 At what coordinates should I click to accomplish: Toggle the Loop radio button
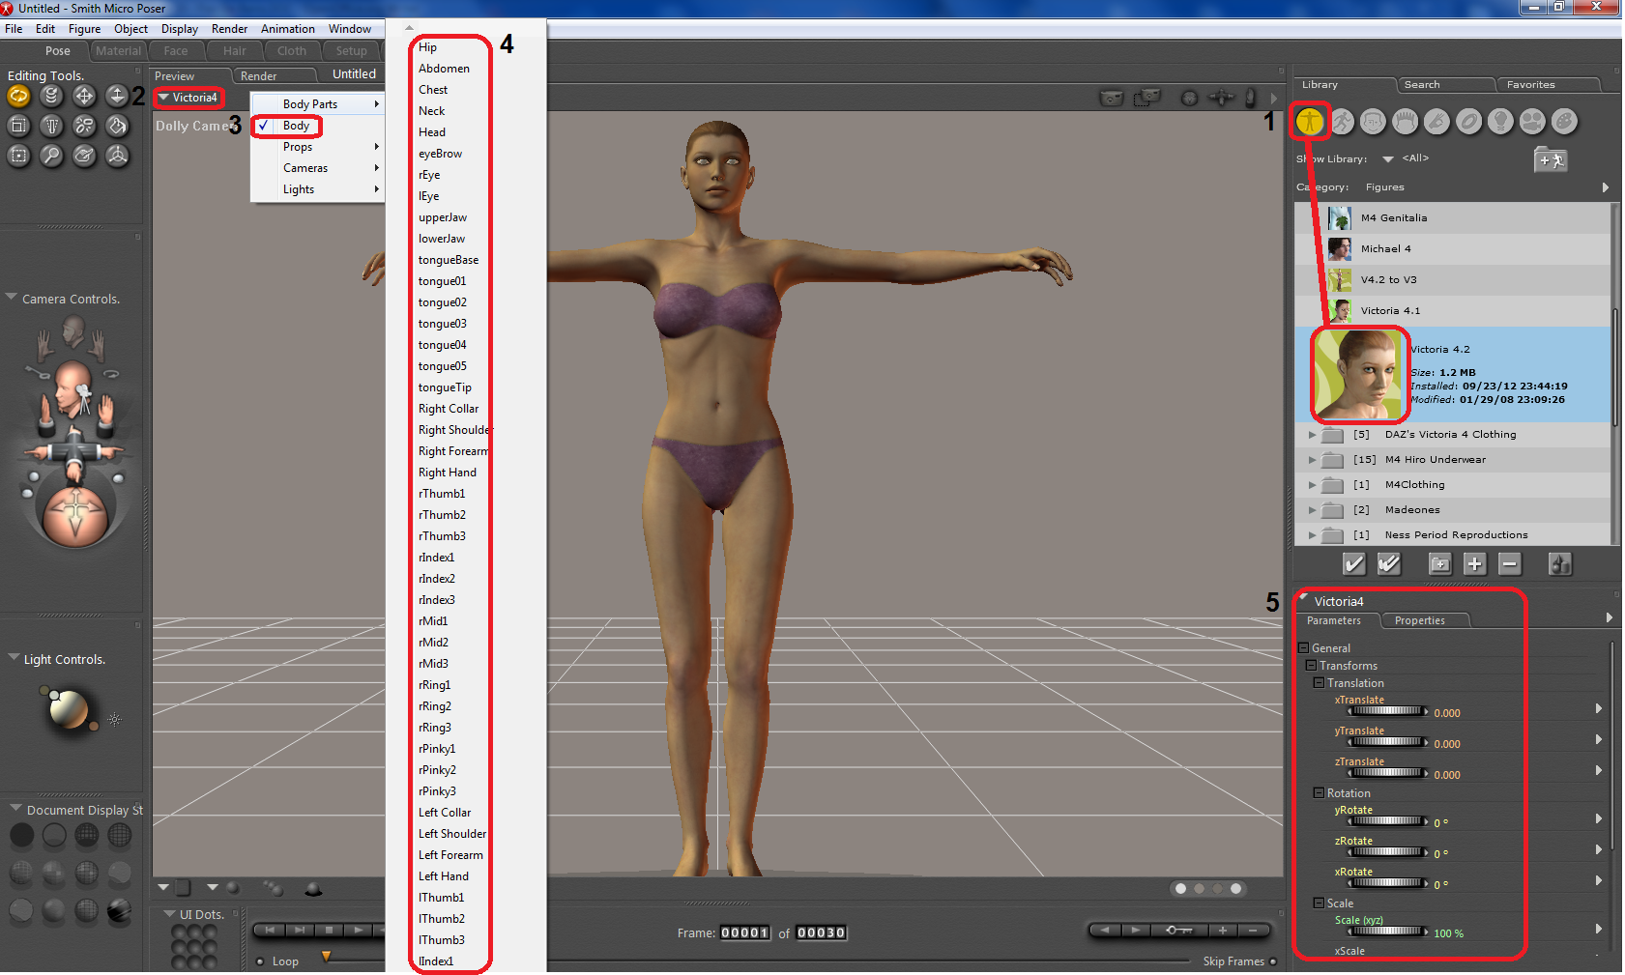point(260,961)
